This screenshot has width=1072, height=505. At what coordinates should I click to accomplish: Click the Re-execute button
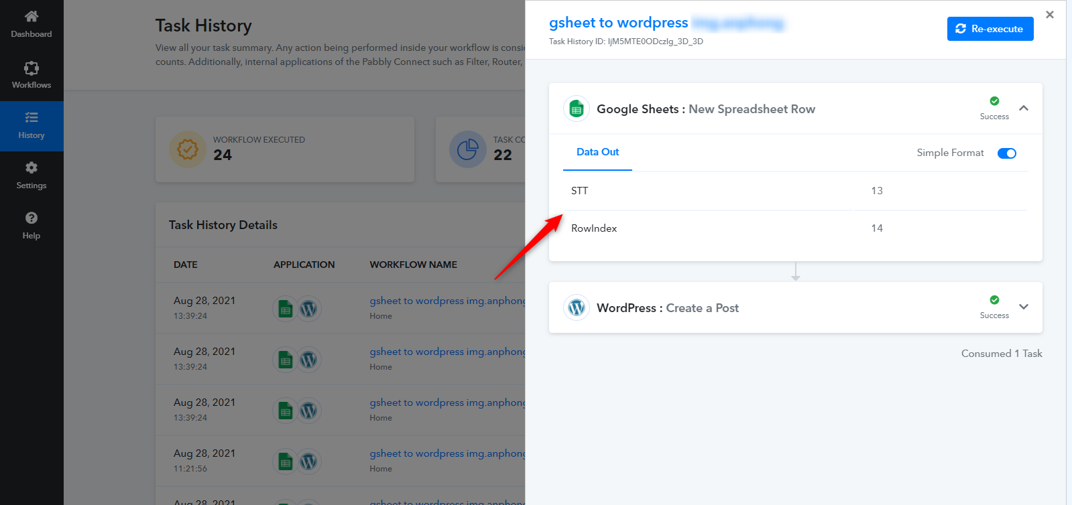click(x=990, y=29)
